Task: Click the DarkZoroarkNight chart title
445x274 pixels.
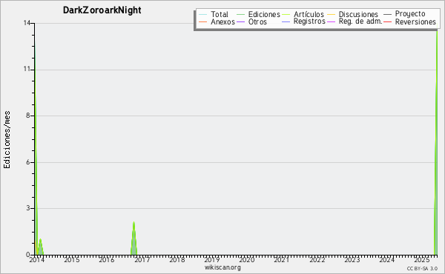Action: coord(102,10)
